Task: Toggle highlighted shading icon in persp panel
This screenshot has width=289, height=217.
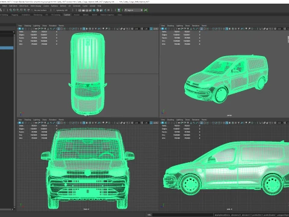Action: 226,29
